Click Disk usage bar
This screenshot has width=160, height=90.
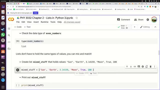pos(129,28)
